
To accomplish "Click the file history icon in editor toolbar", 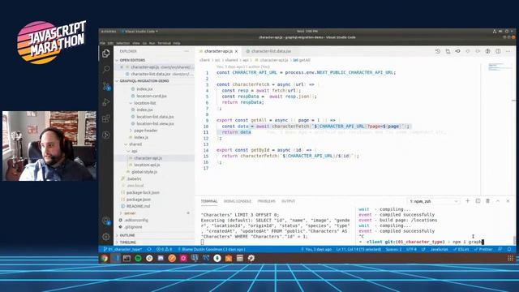I will coord(438,51).
